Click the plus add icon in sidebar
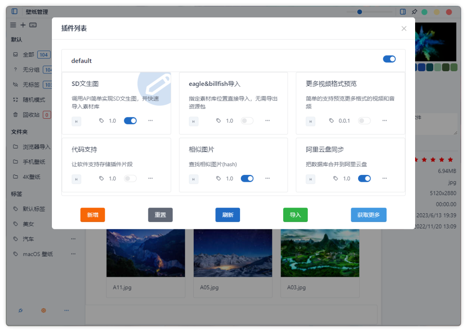 pos(23,25)
